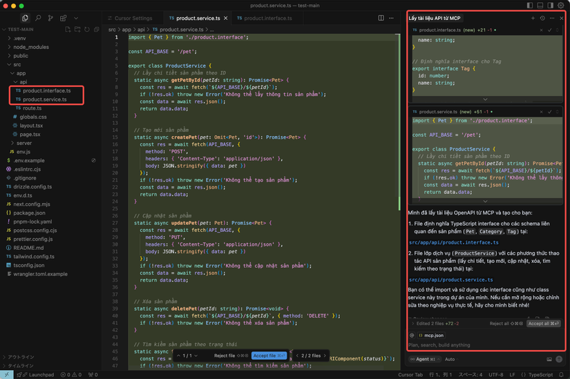Open notifications bell in status bar
This screenshot has height=379, width=570.
pos(561,375)
